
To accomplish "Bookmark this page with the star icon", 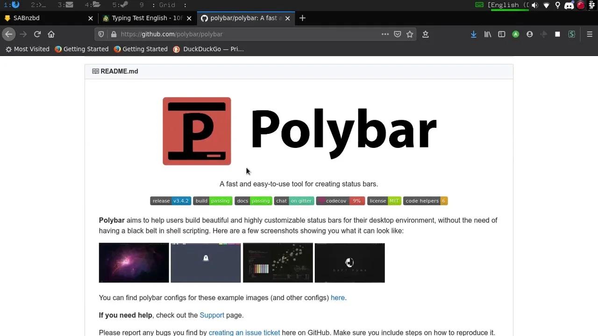I will coord(410,34).
